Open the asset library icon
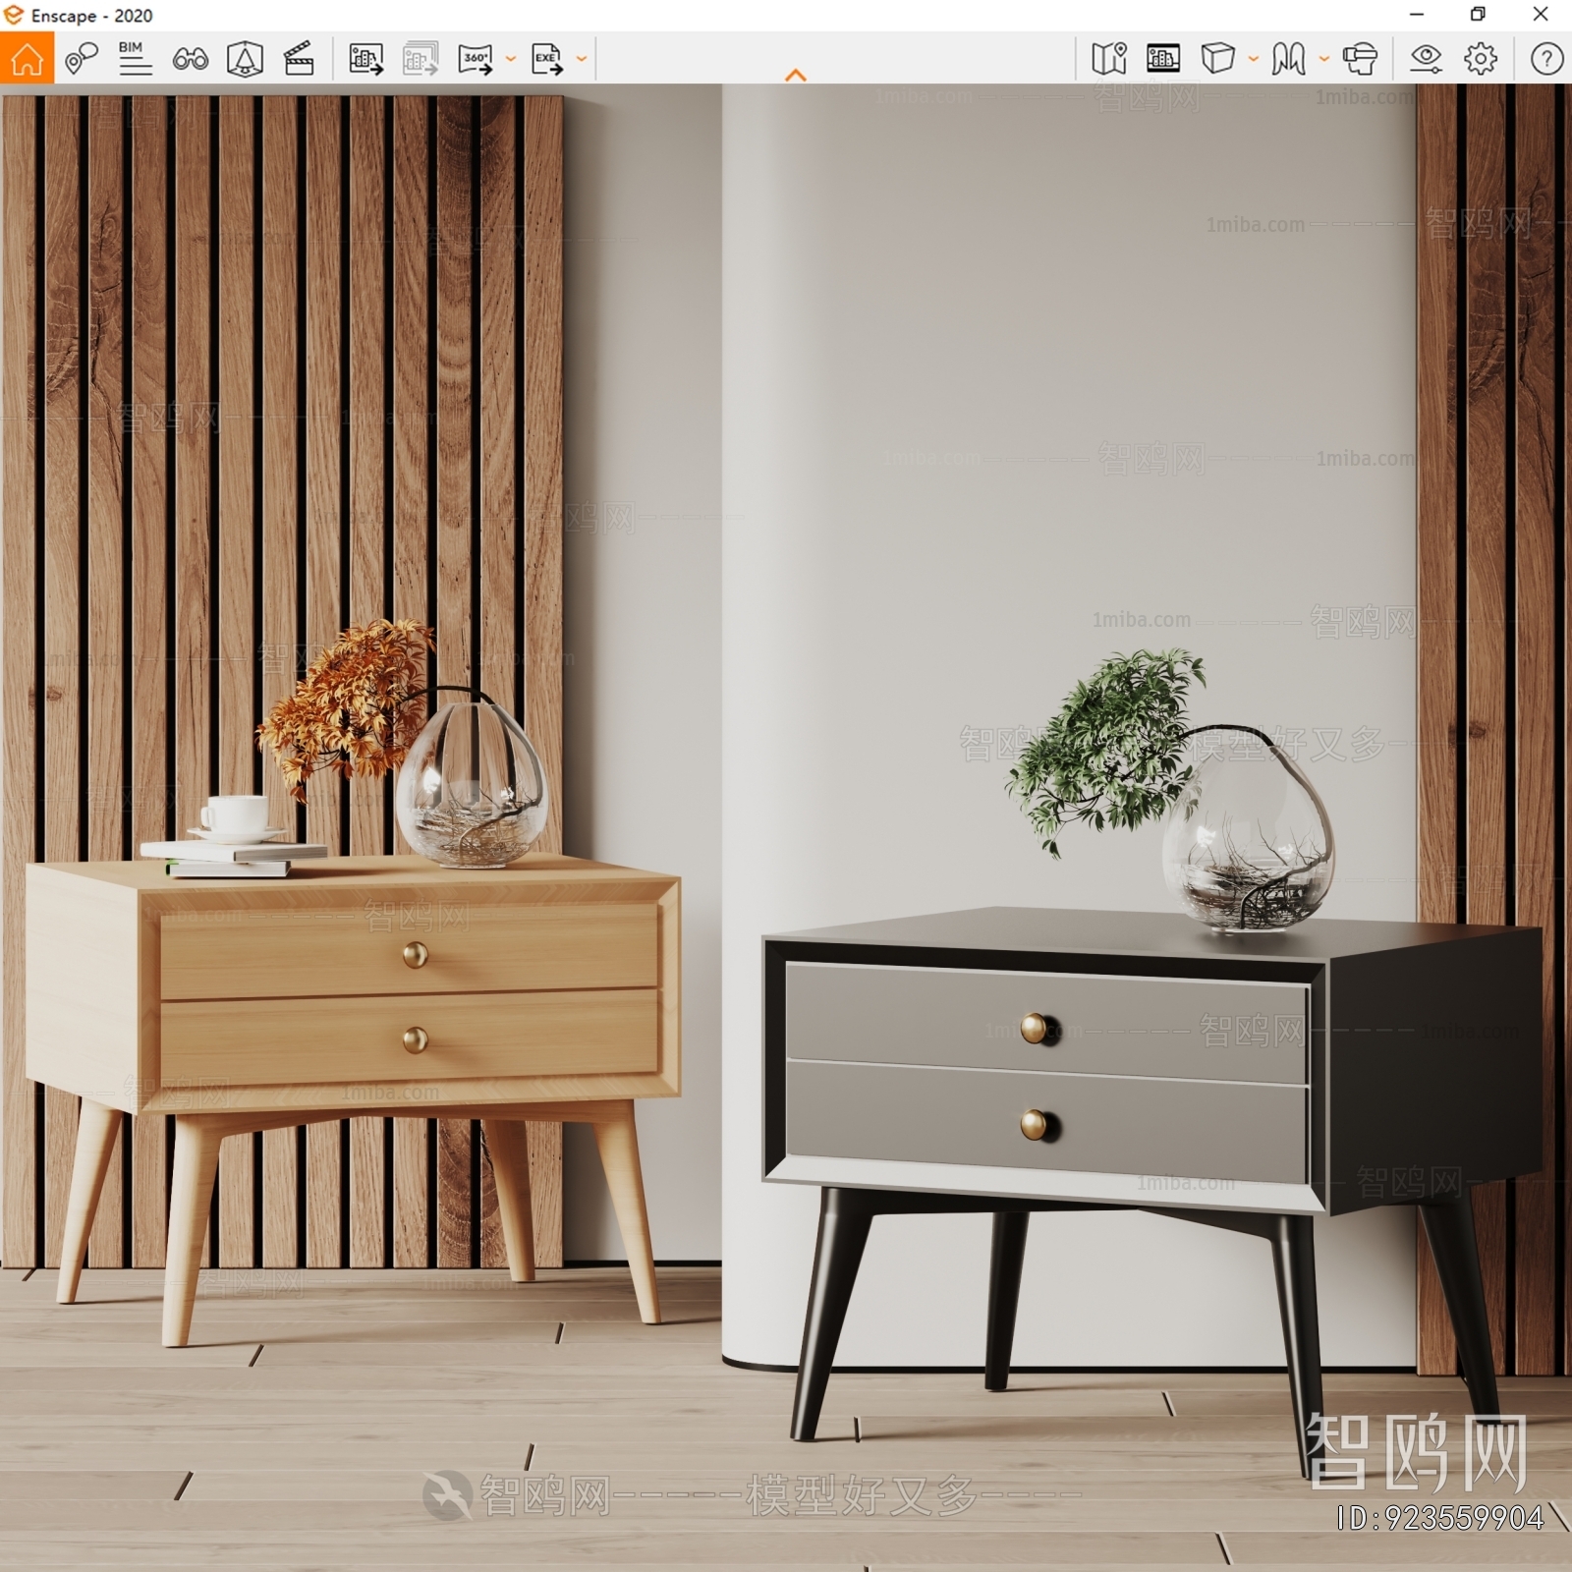The width and height of the screenshot is (1572, 1572). click(1163, 59)
